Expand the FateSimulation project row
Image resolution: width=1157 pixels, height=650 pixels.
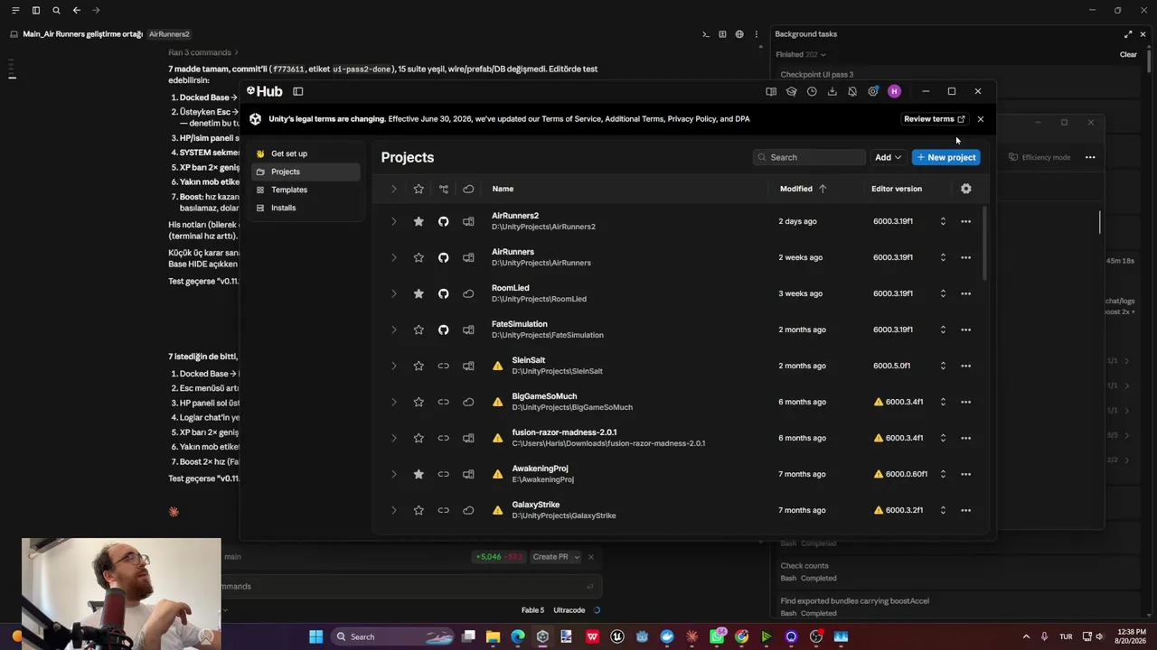[394, 330]
